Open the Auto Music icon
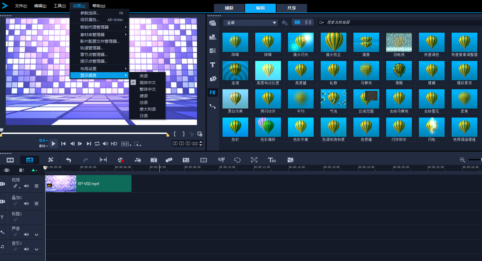 click(154, 160)
